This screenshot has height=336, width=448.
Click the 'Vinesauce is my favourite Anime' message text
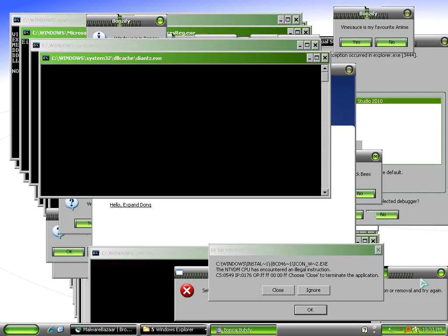coord(374,27)
